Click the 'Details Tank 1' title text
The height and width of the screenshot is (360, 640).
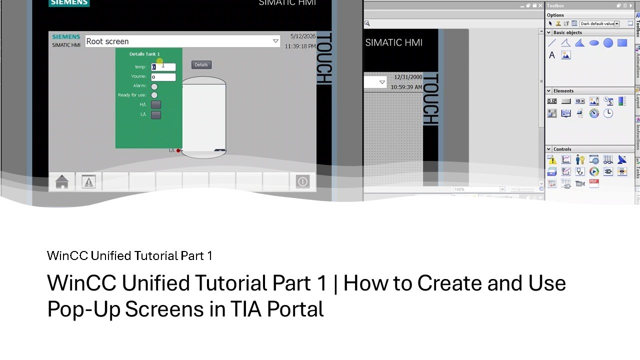(144, 54)
